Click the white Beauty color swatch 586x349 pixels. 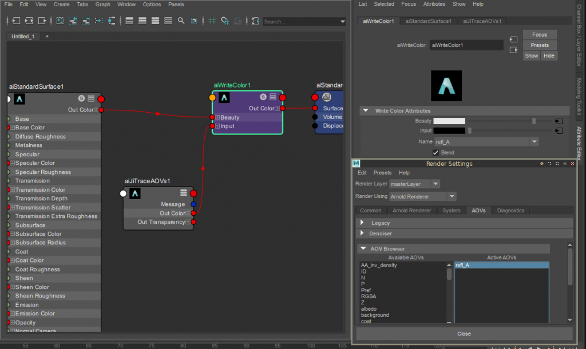pos(449,121)
